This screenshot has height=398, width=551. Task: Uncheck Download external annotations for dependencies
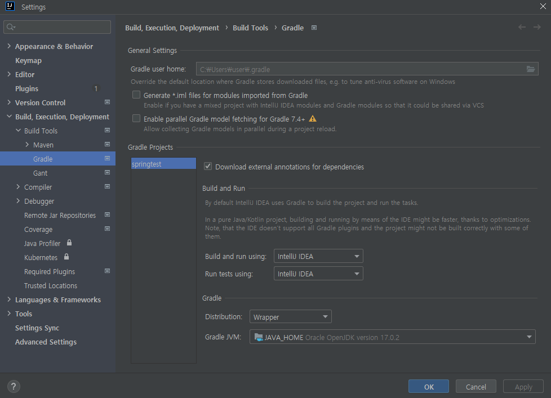(x=208, y=167)
